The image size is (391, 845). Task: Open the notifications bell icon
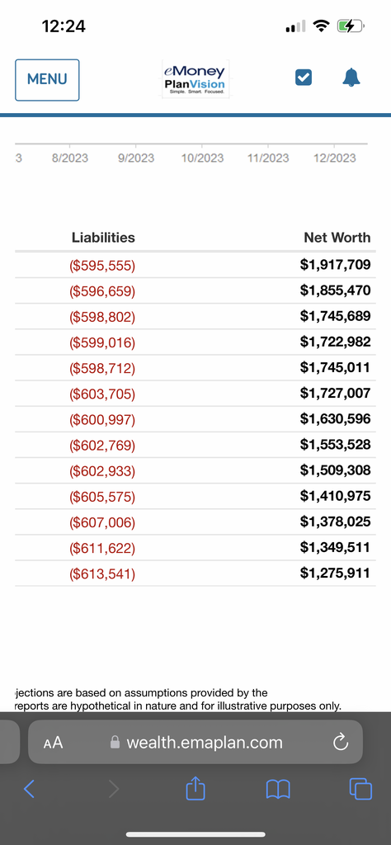click(351, 78)
